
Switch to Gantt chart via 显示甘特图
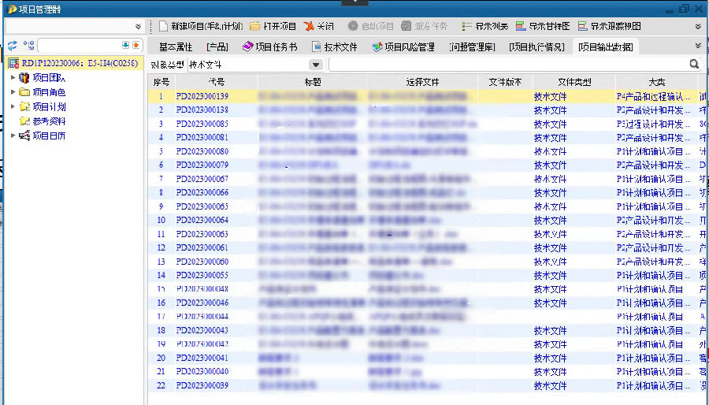pos(543,26)
